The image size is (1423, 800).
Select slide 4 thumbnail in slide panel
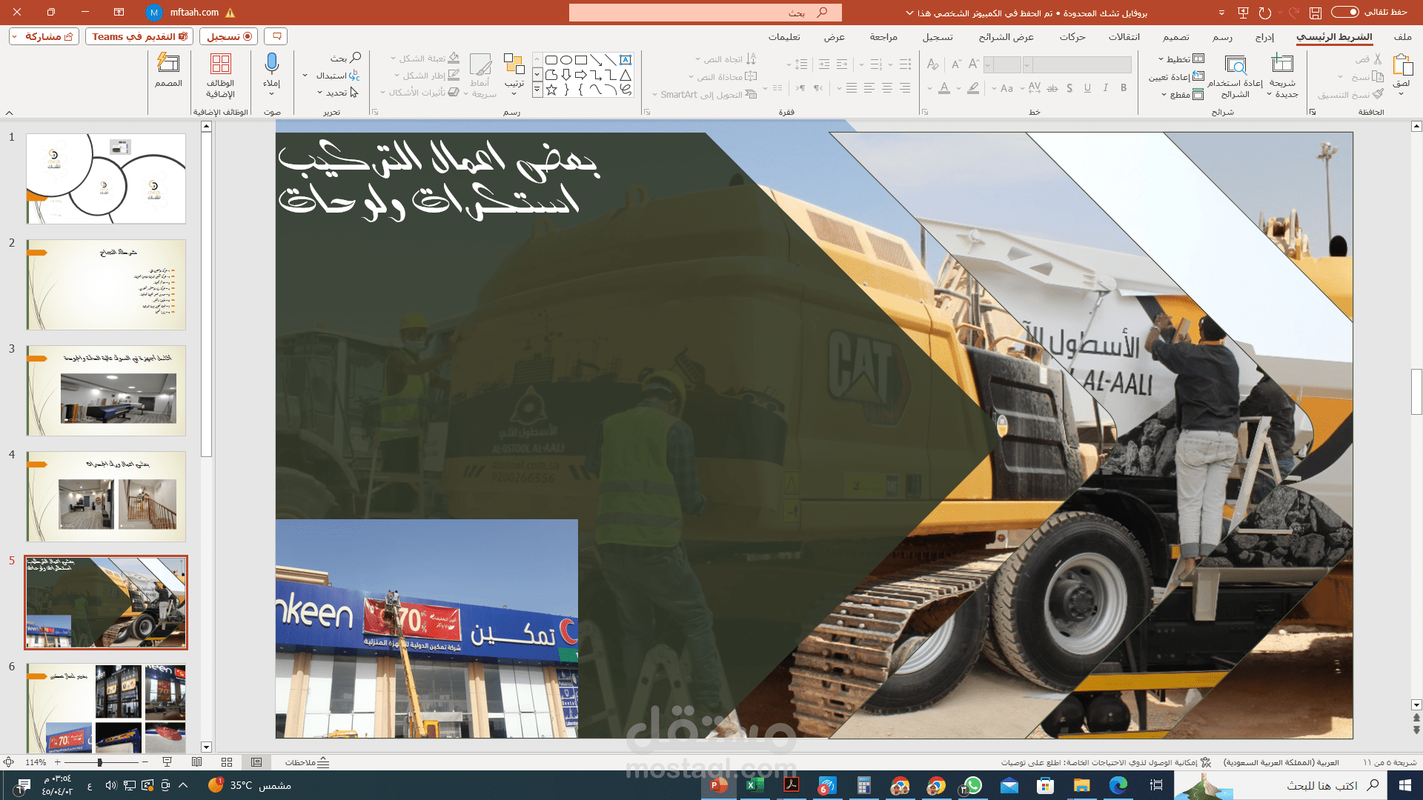pyautogui.click(x=106, y=496)
